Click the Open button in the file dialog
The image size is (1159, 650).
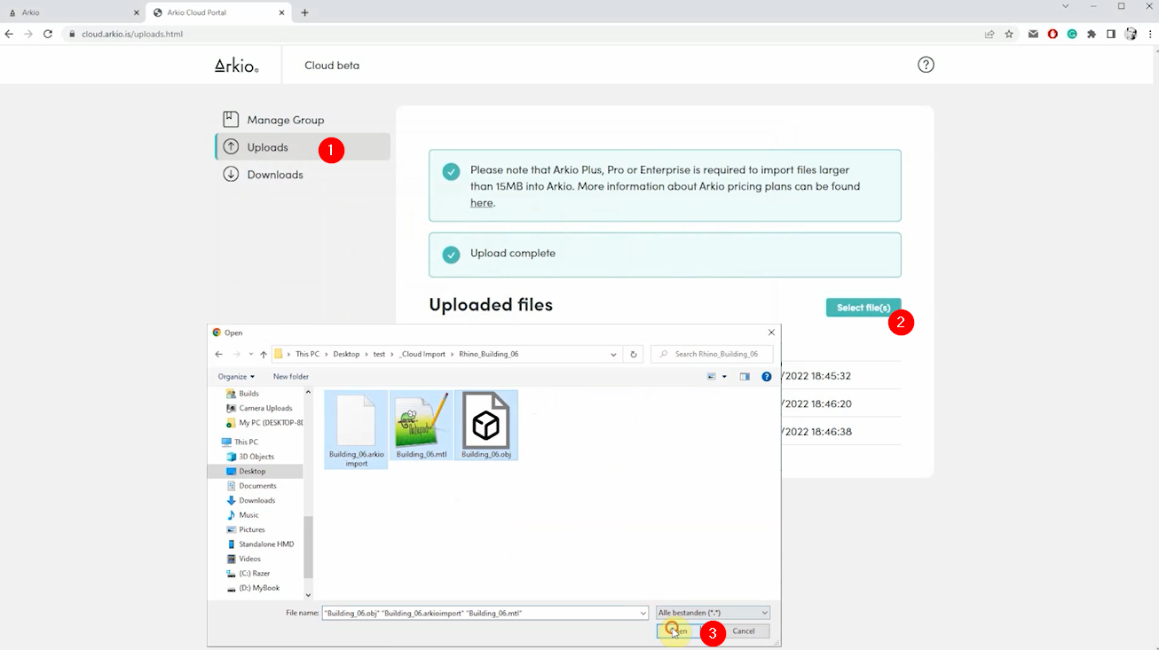pos(682,631)
